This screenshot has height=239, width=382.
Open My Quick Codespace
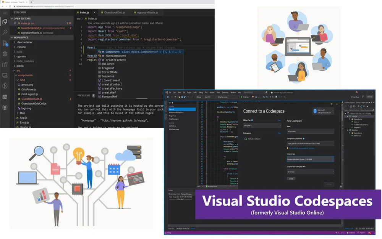[254, 138]
